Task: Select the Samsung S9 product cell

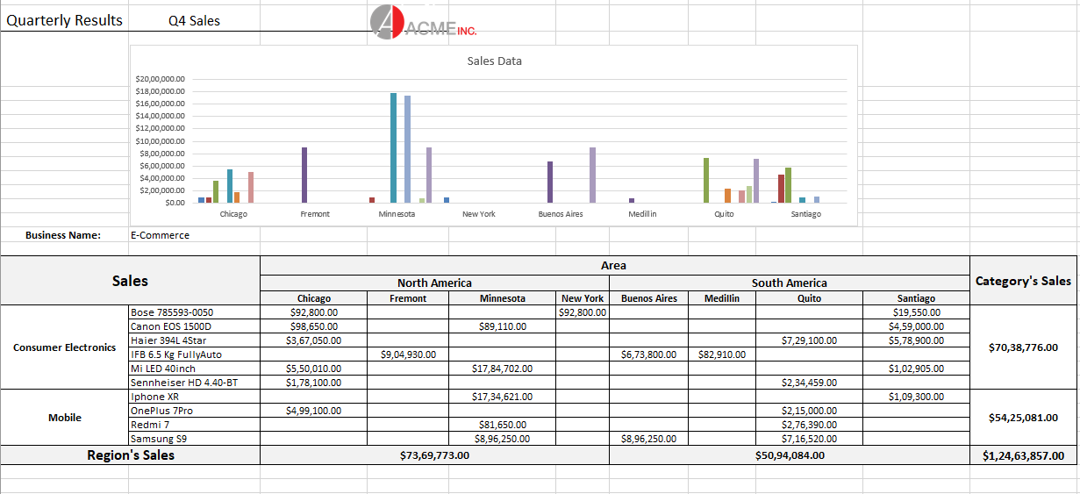Action: [x=195, y=439]
